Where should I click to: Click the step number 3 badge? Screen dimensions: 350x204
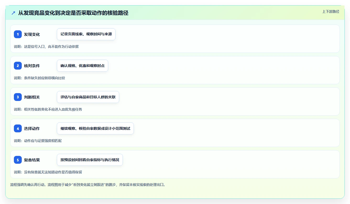(18, 97)
